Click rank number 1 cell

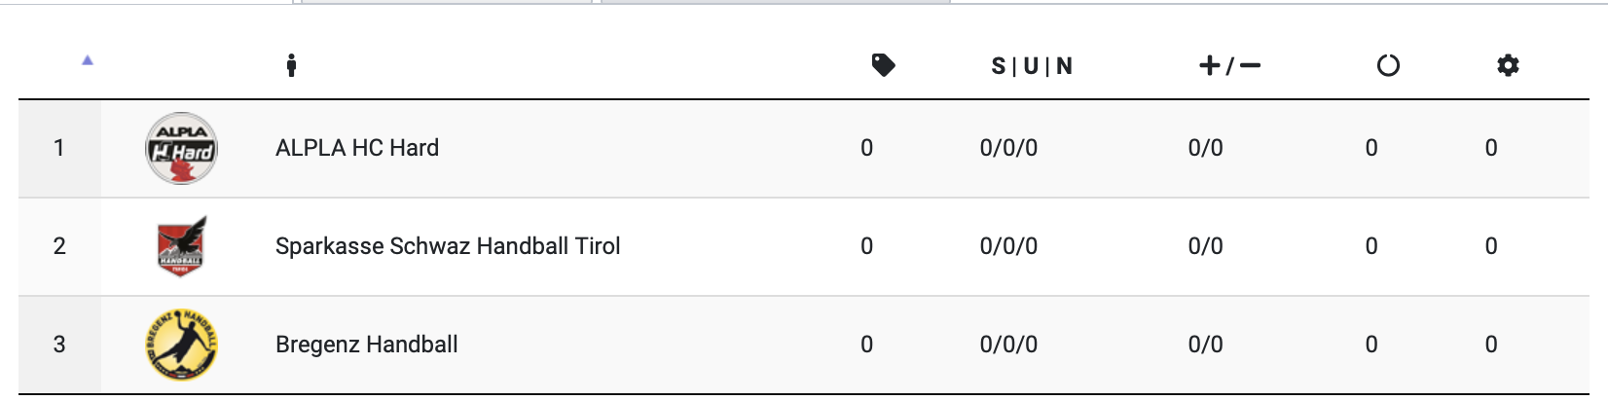59,148
